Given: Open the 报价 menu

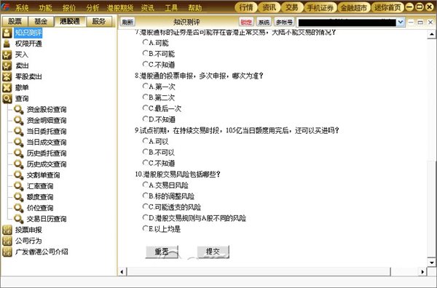Looking at the screenshot, I should click(x=69, y=8).
